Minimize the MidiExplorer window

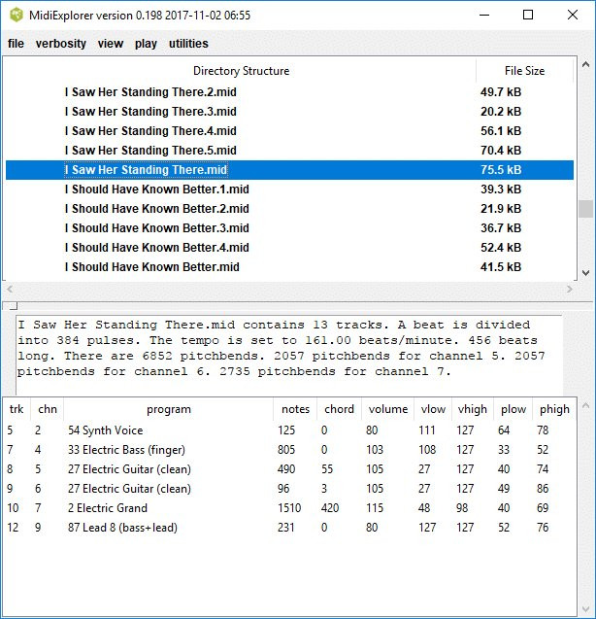[484, 15]
